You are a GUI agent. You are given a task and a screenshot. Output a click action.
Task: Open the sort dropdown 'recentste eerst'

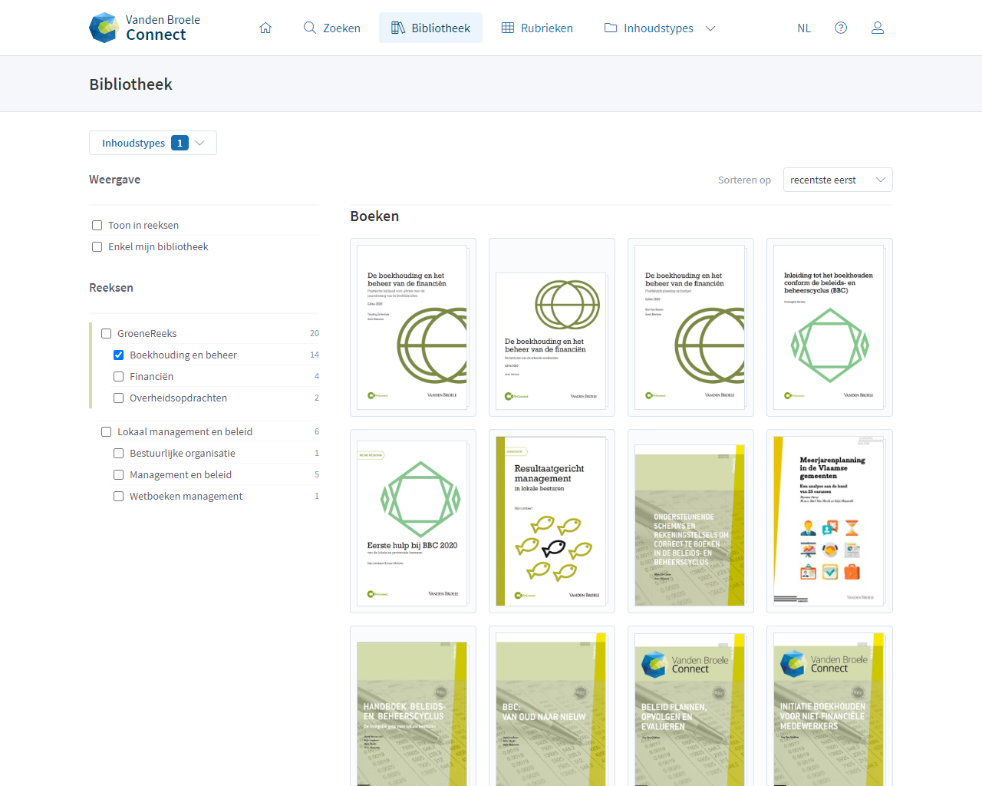click(838, 180)
